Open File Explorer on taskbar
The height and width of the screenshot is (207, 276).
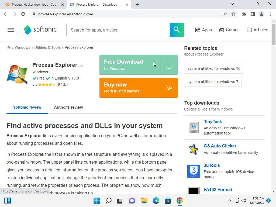point(144,201)
